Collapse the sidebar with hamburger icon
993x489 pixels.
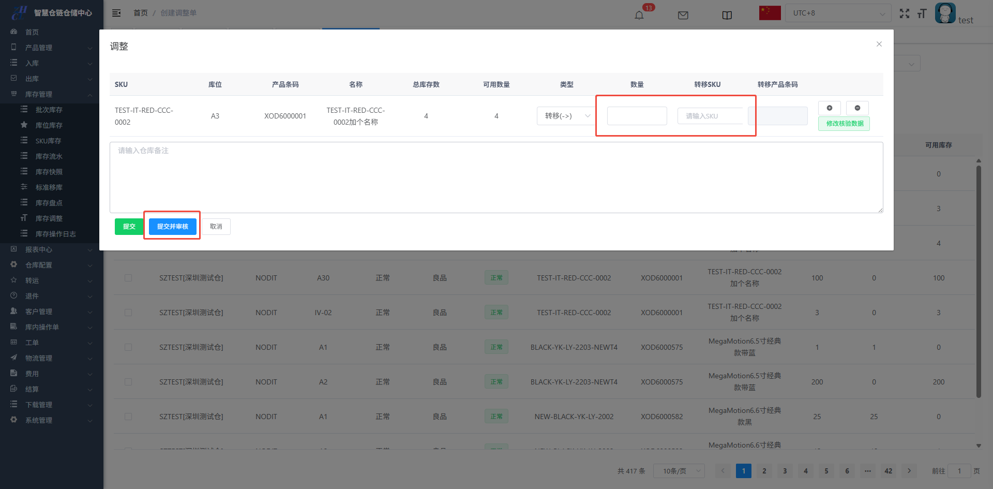pos(116,13)
